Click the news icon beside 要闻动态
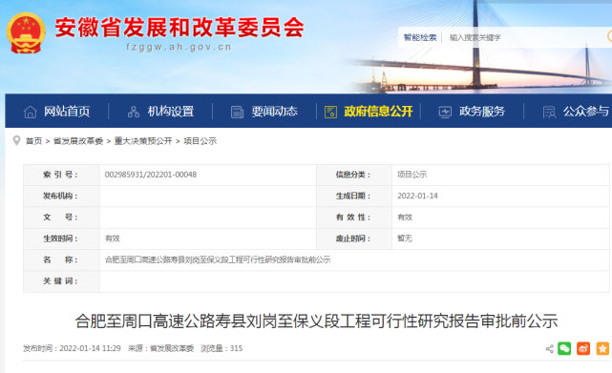 point(237,112)
